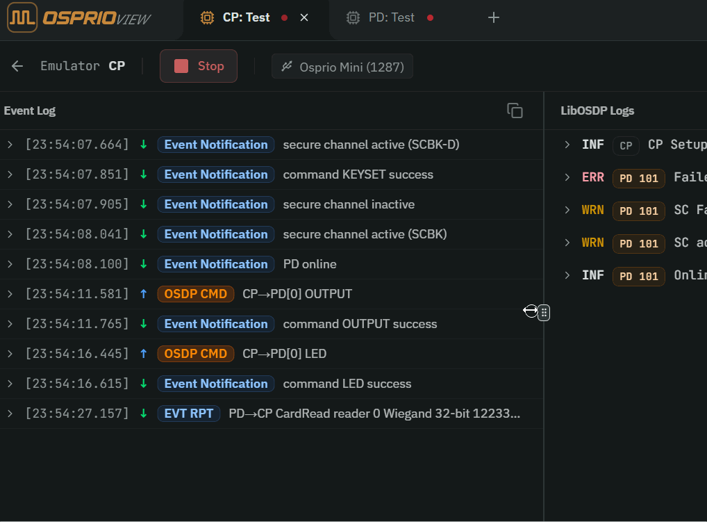The width and height of the screenshot is (707, 522).
Task: Expand the ERR PD 101 log entry
Action: [x=567, y=177]
